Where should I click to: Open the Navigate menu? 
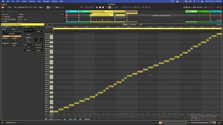[46, 1]
